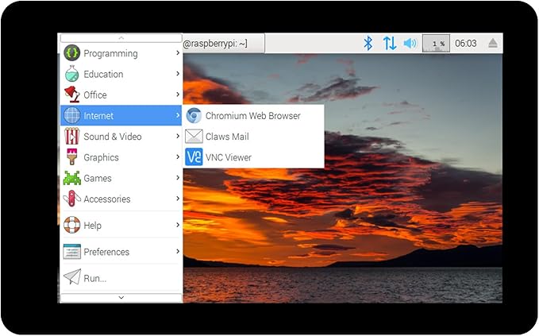Click the CPU usage monitor showing 1 %
The width and height of the screenshot is (539, 336).
tap(436, 44)
